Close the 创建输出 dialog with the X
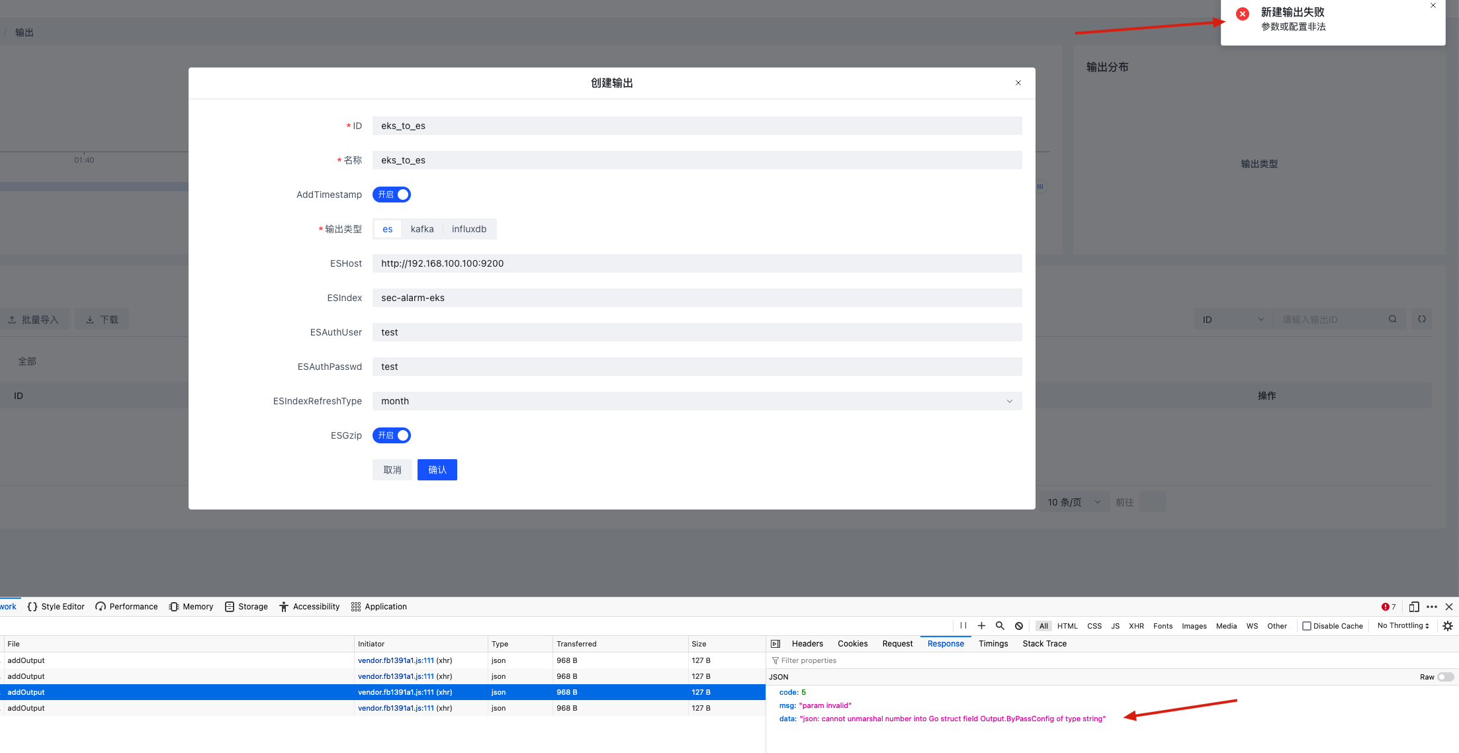 tap(1018, 83)
